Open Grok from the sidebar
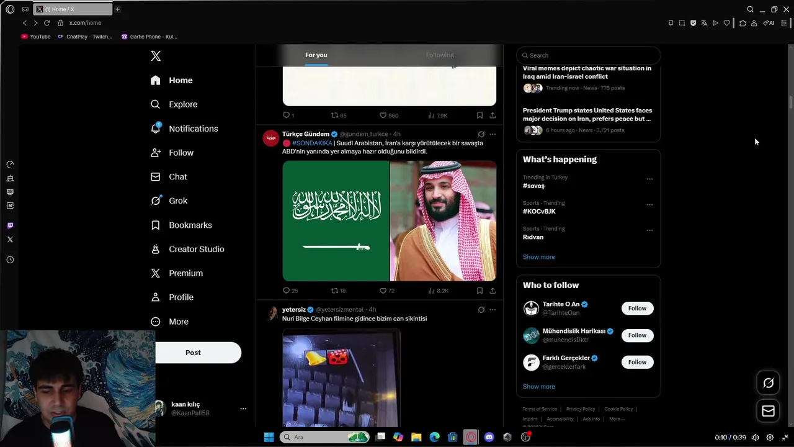Viewport: 794px width, 447px height. (169, 201)
